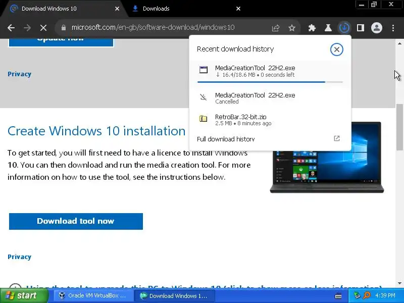
Task: Expand the upgrade-this-PC instructions section
Action: pos(204,286)
